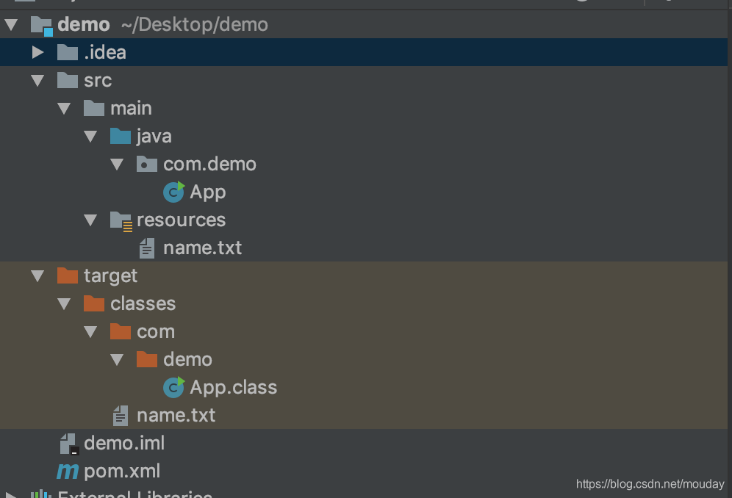
Task: Click the blue java sources root icon
Action: tap(121, 136)
